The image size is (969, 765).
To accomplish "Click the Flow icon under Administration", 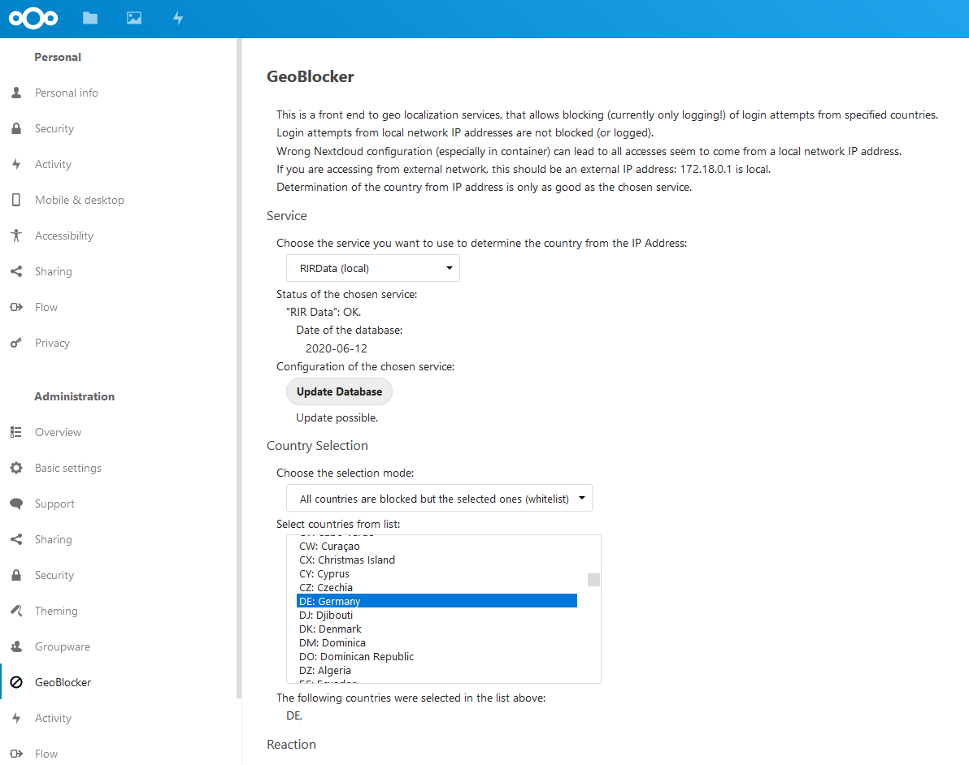I will point(17,754).
